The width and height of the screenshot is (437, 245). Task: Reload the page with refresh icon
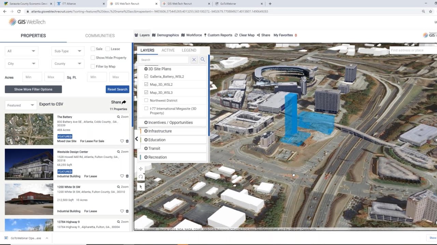(19, 11)
